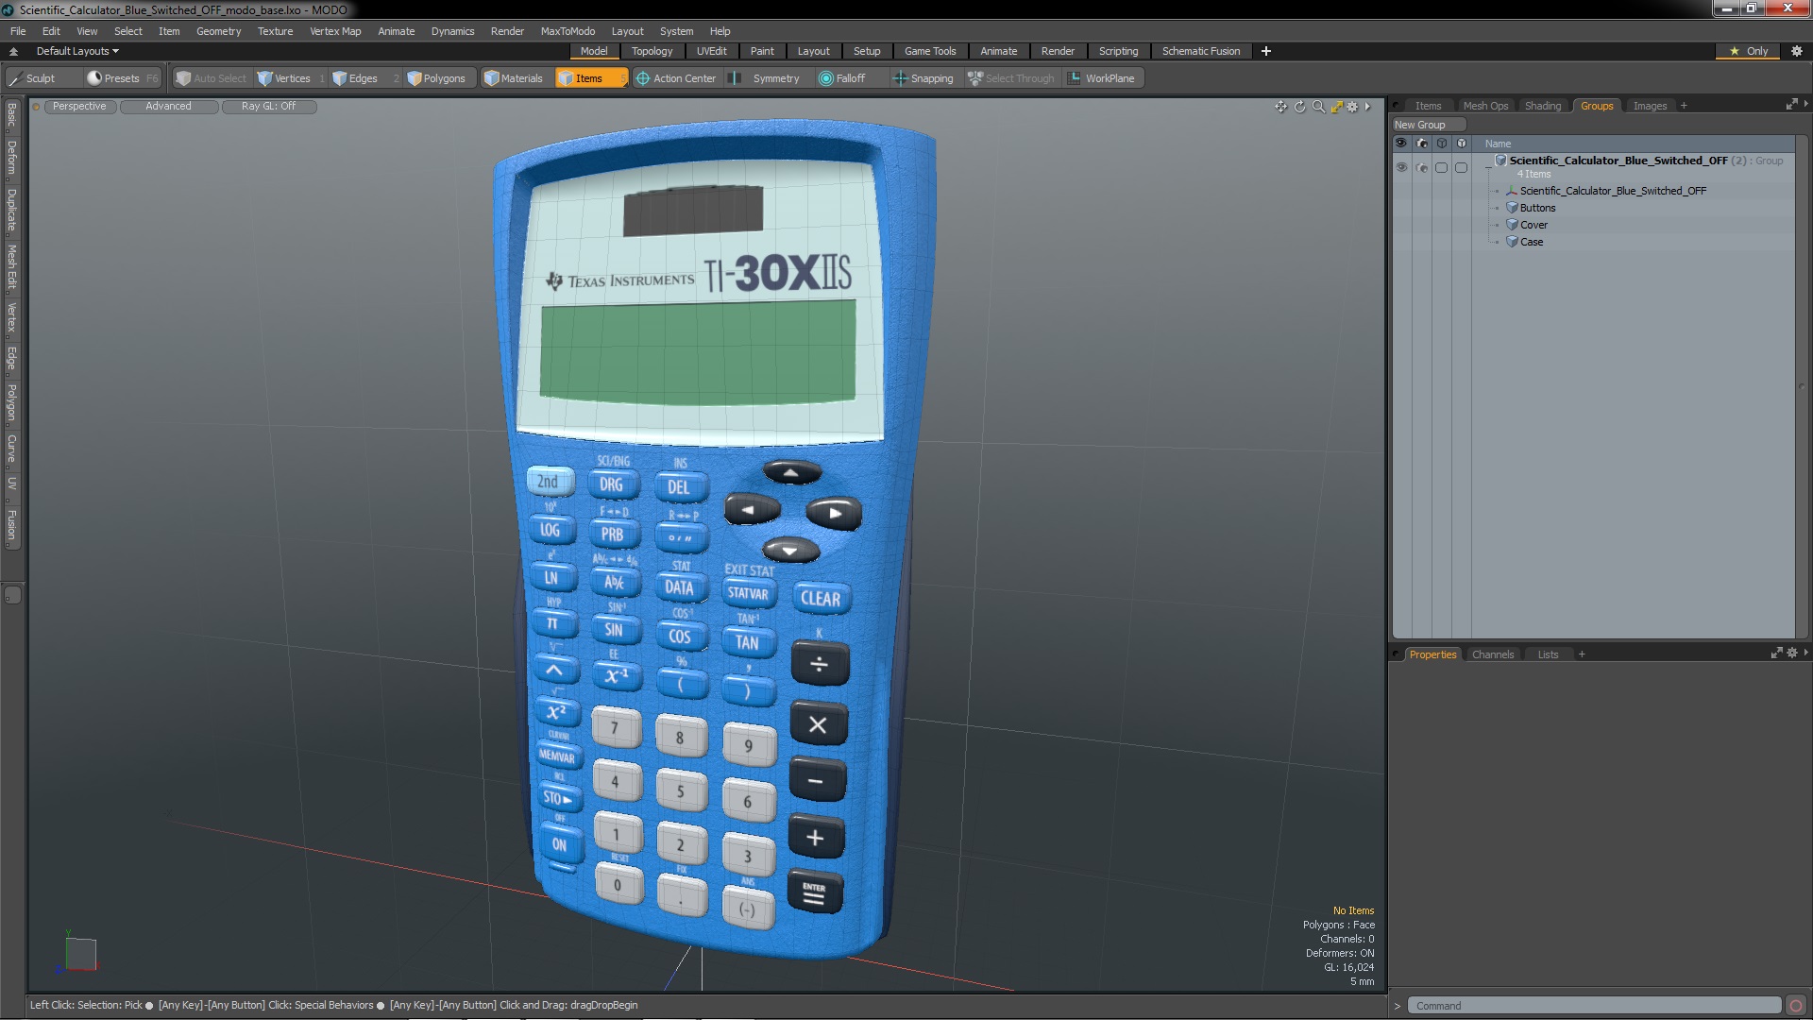Toggle render camera icon for calculator group
Screen dimensions: 1813x1020
click(1422, 167)
